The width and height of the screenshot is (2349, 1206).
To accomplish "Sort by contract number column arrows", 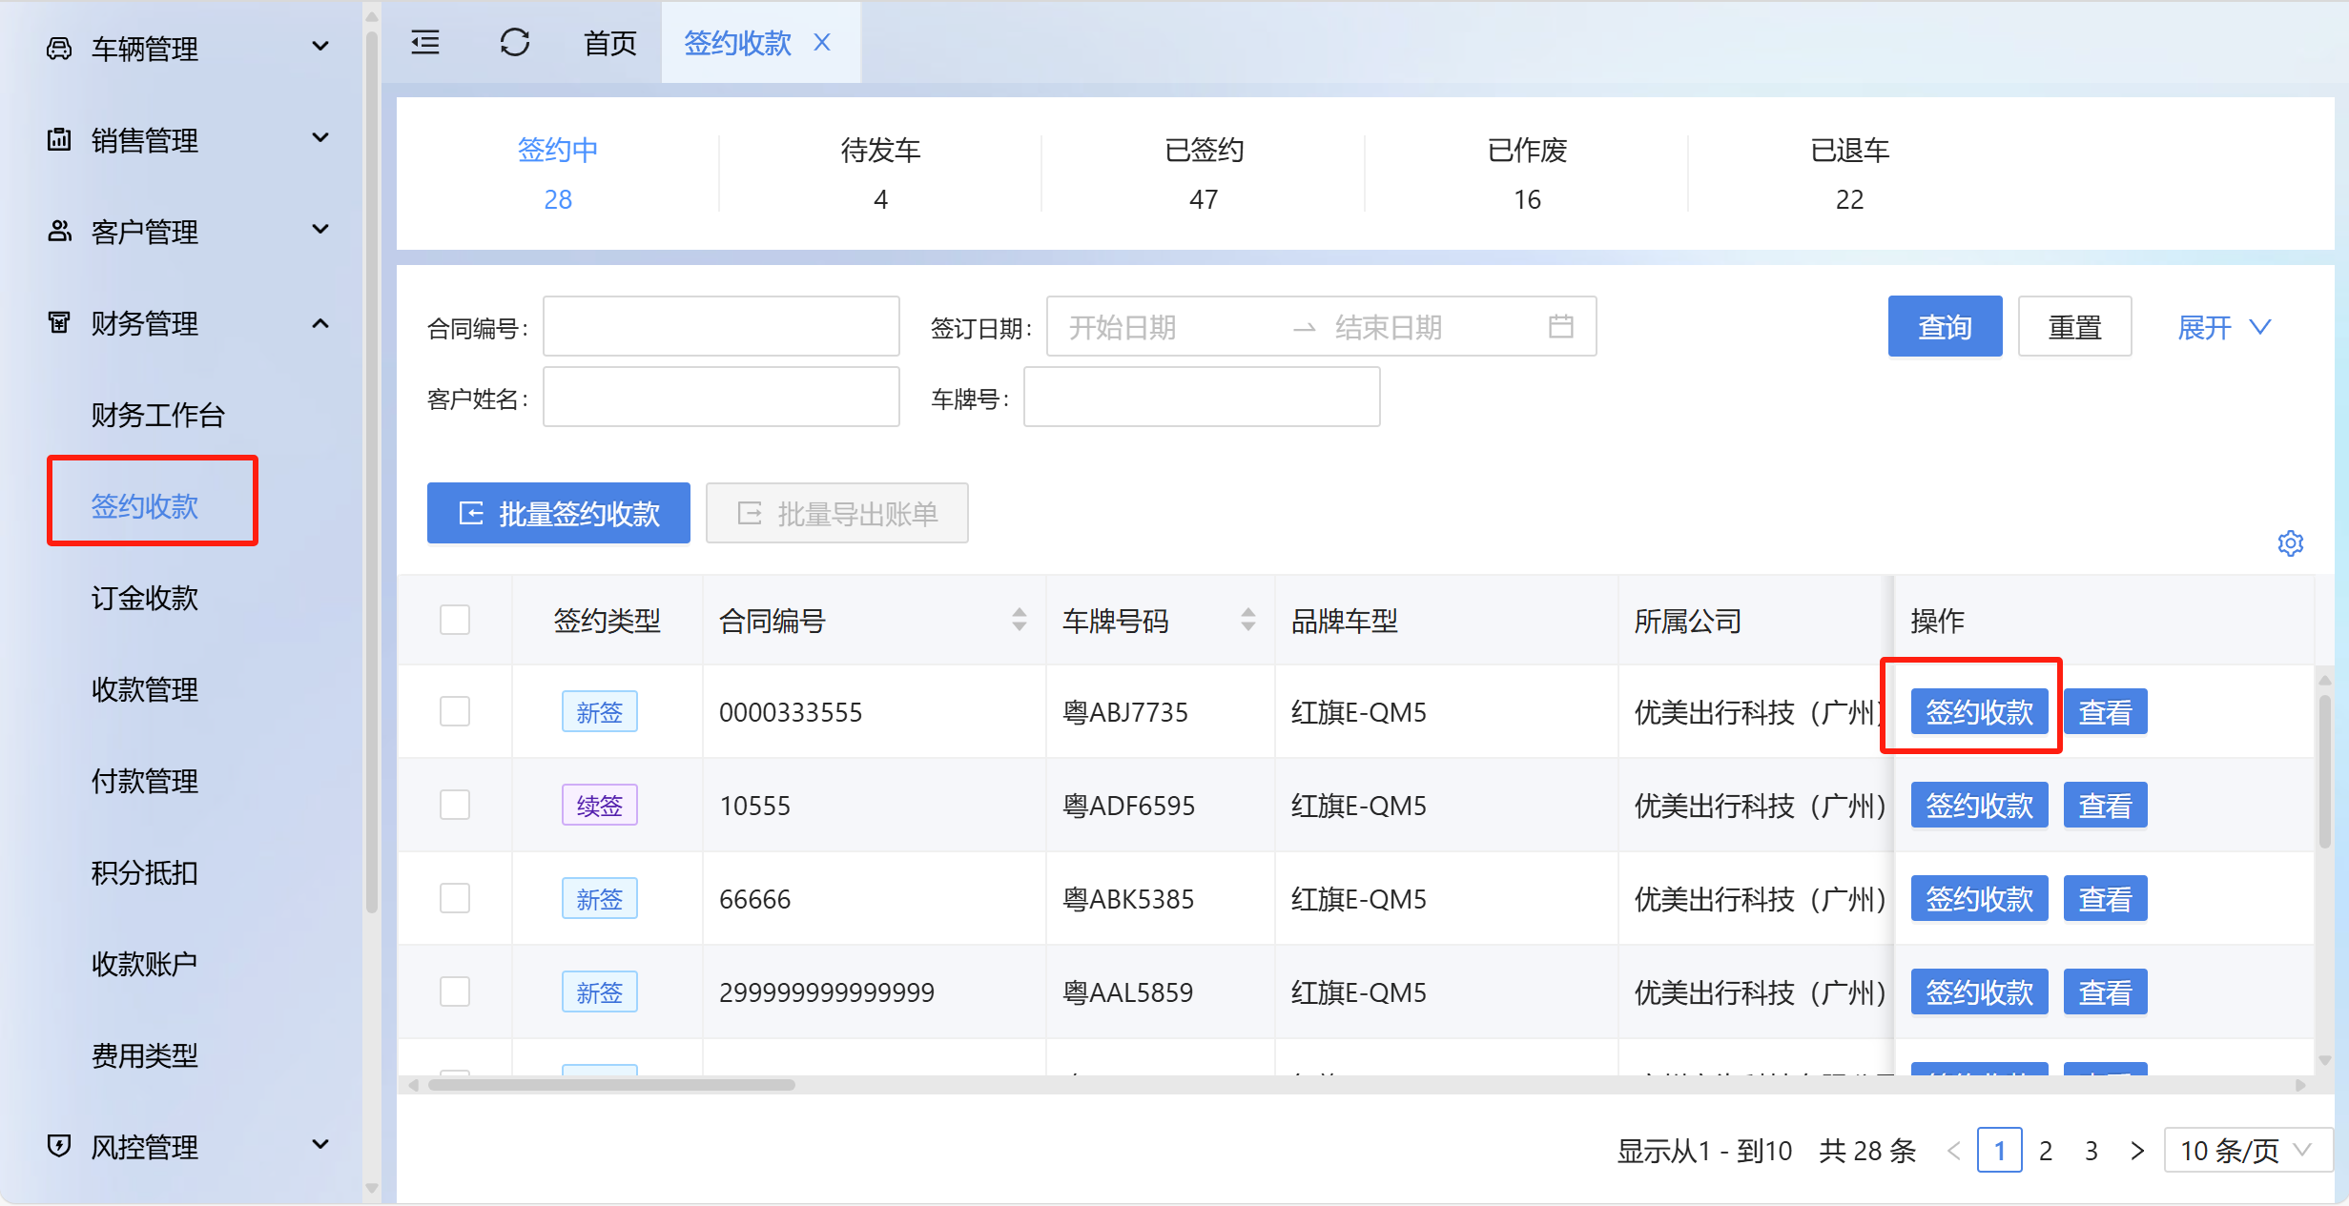I will pyautogui.click(x=1019, y=621).
